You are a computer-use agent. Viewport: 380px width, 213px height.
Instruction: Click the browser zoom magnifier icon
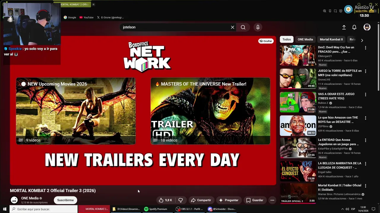[x=324, y=11]
